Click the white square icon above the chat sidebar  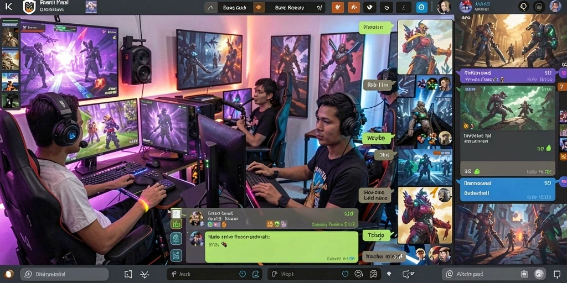pos(176,213)
